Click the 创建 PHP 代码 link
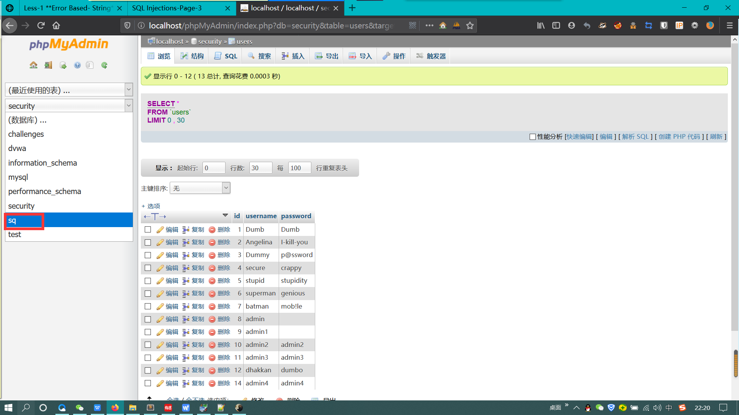Screen dimensions: 739x415 coord(679,137)
